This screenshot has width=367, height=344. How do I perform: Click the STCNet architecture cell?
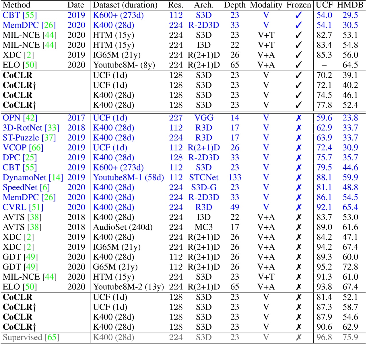pos(204,178)
